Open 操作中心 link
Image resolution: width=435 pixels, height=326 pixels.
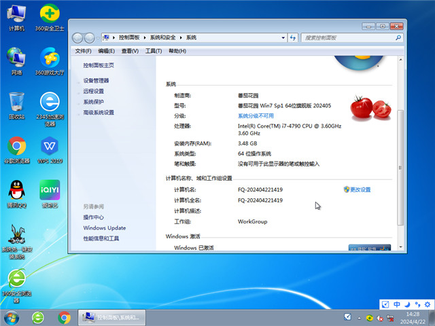point(94,217)
